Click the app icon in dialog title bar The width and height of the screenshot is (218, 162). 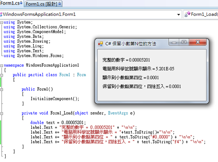pos(100,44)
